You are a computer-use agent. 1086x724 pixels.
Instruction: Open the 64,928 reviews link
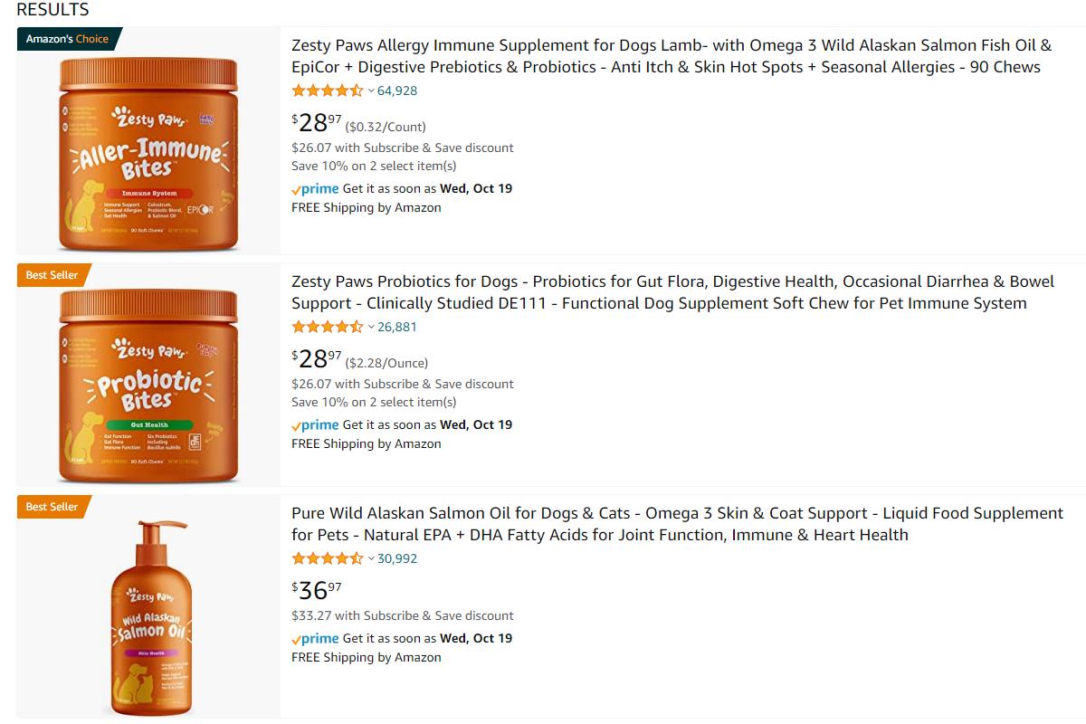[x=397, y=90]
